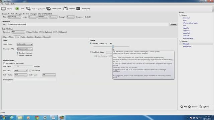214x120 pixels.
Task: Click the Browse button
Action: point(173,24)
